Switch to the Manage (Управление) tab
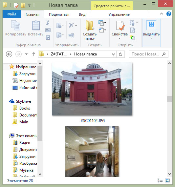The height and width of the screenshot is (187, 175). tap(119, 14)
